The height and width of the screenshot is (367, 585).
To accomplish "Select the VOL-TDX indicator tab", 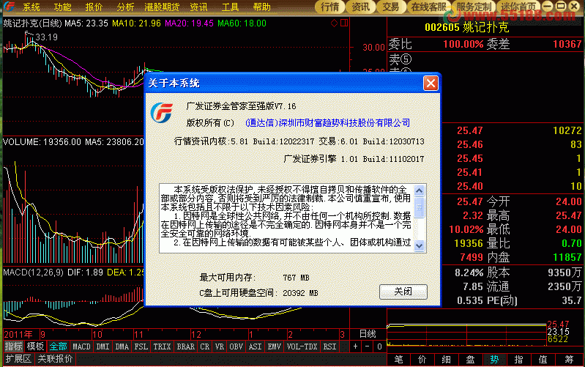I will [x=302, y=346].
